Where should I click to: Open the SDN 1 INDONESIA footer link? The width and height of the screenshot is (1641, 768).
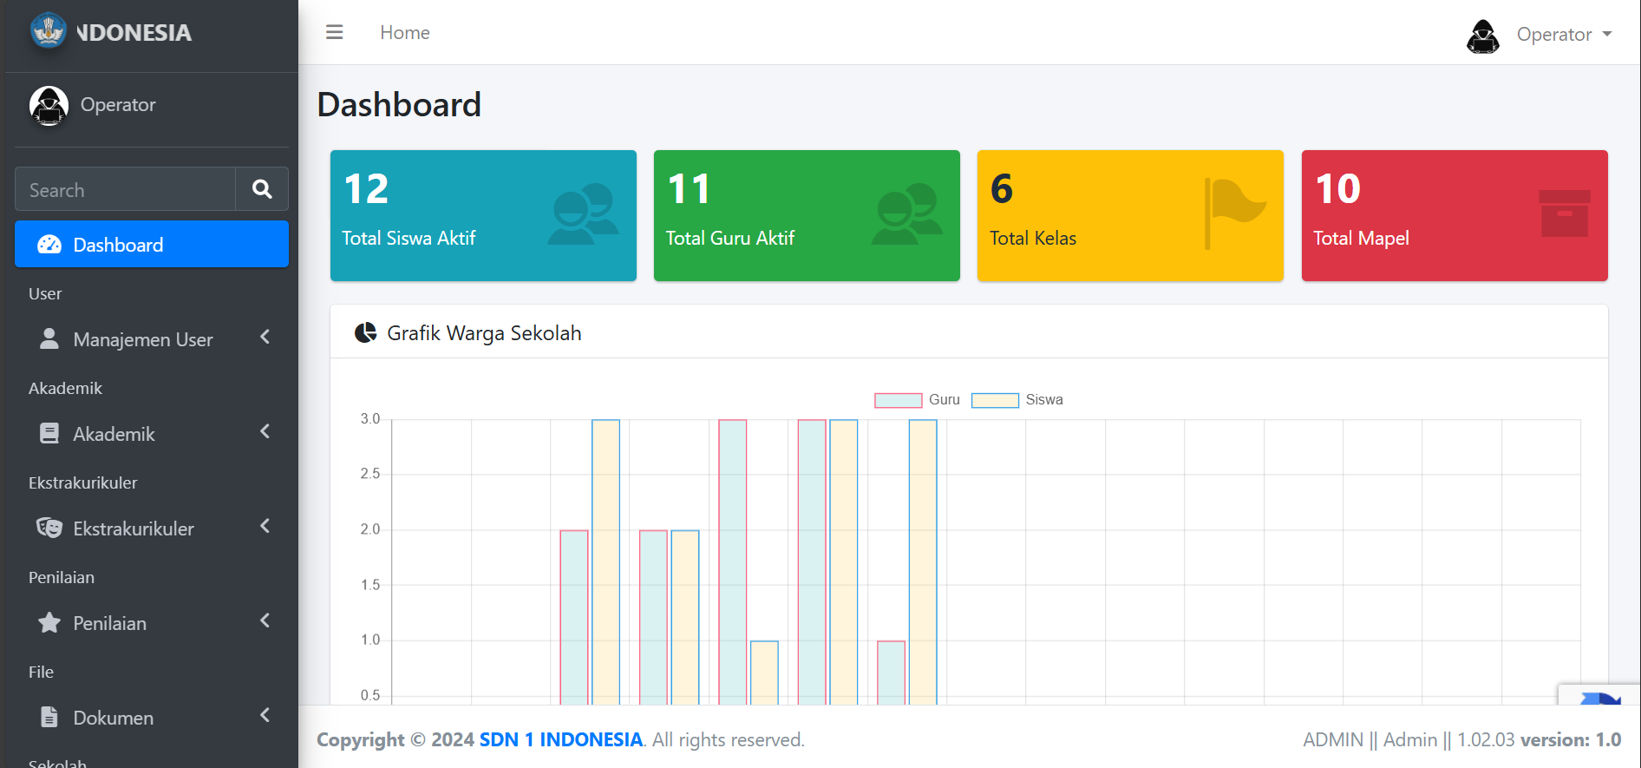coord(560,739)
